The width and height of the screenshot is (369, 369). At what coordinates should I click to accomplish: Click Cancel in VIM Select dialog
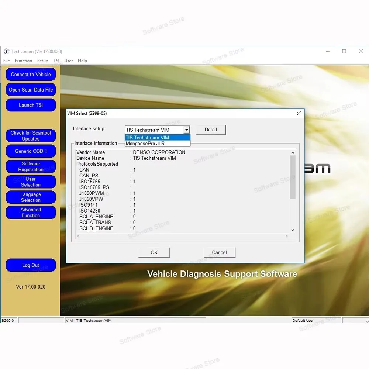coord(219,252)
